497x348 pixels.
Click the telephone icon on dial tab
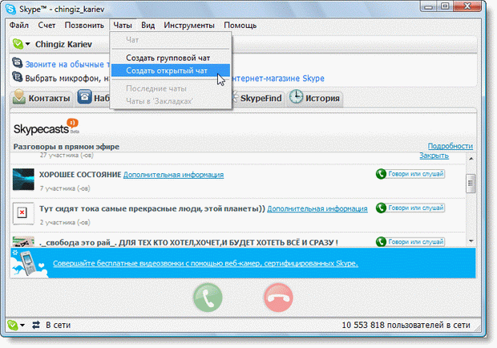coord(85,96)
